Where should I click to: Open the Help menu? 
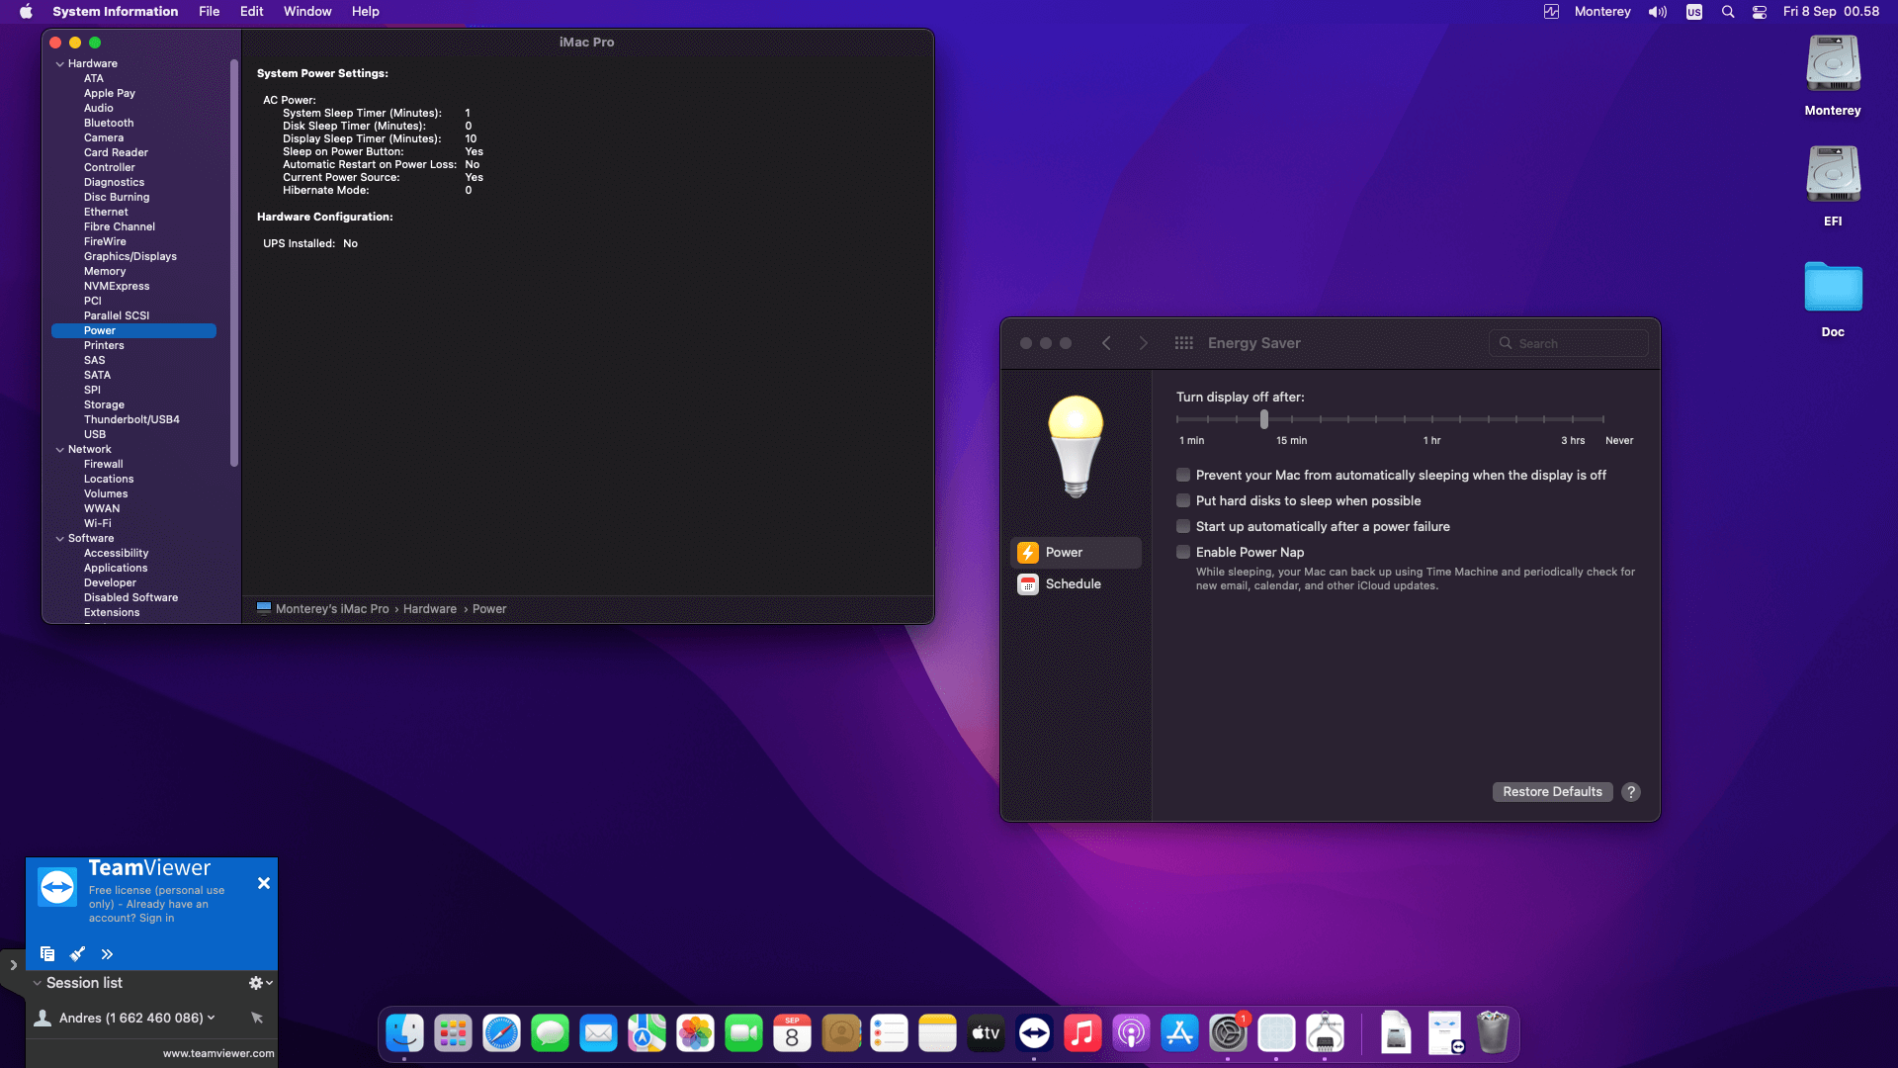coord(365,12)
